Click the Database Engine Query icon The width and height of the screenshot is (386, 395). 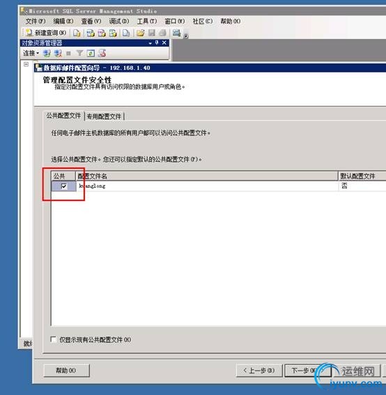77,33
